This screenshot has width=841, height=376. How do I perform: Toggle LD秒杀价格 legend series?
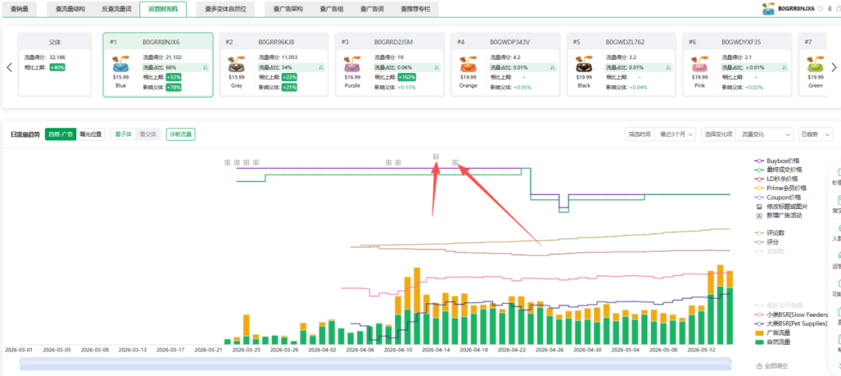point(776,179)
